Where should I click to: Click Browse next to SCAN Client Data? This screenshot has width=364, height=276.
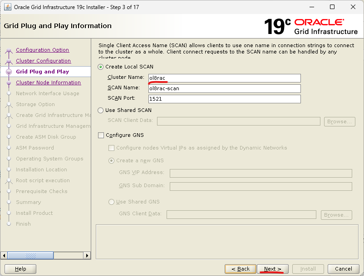coord(339,121)
